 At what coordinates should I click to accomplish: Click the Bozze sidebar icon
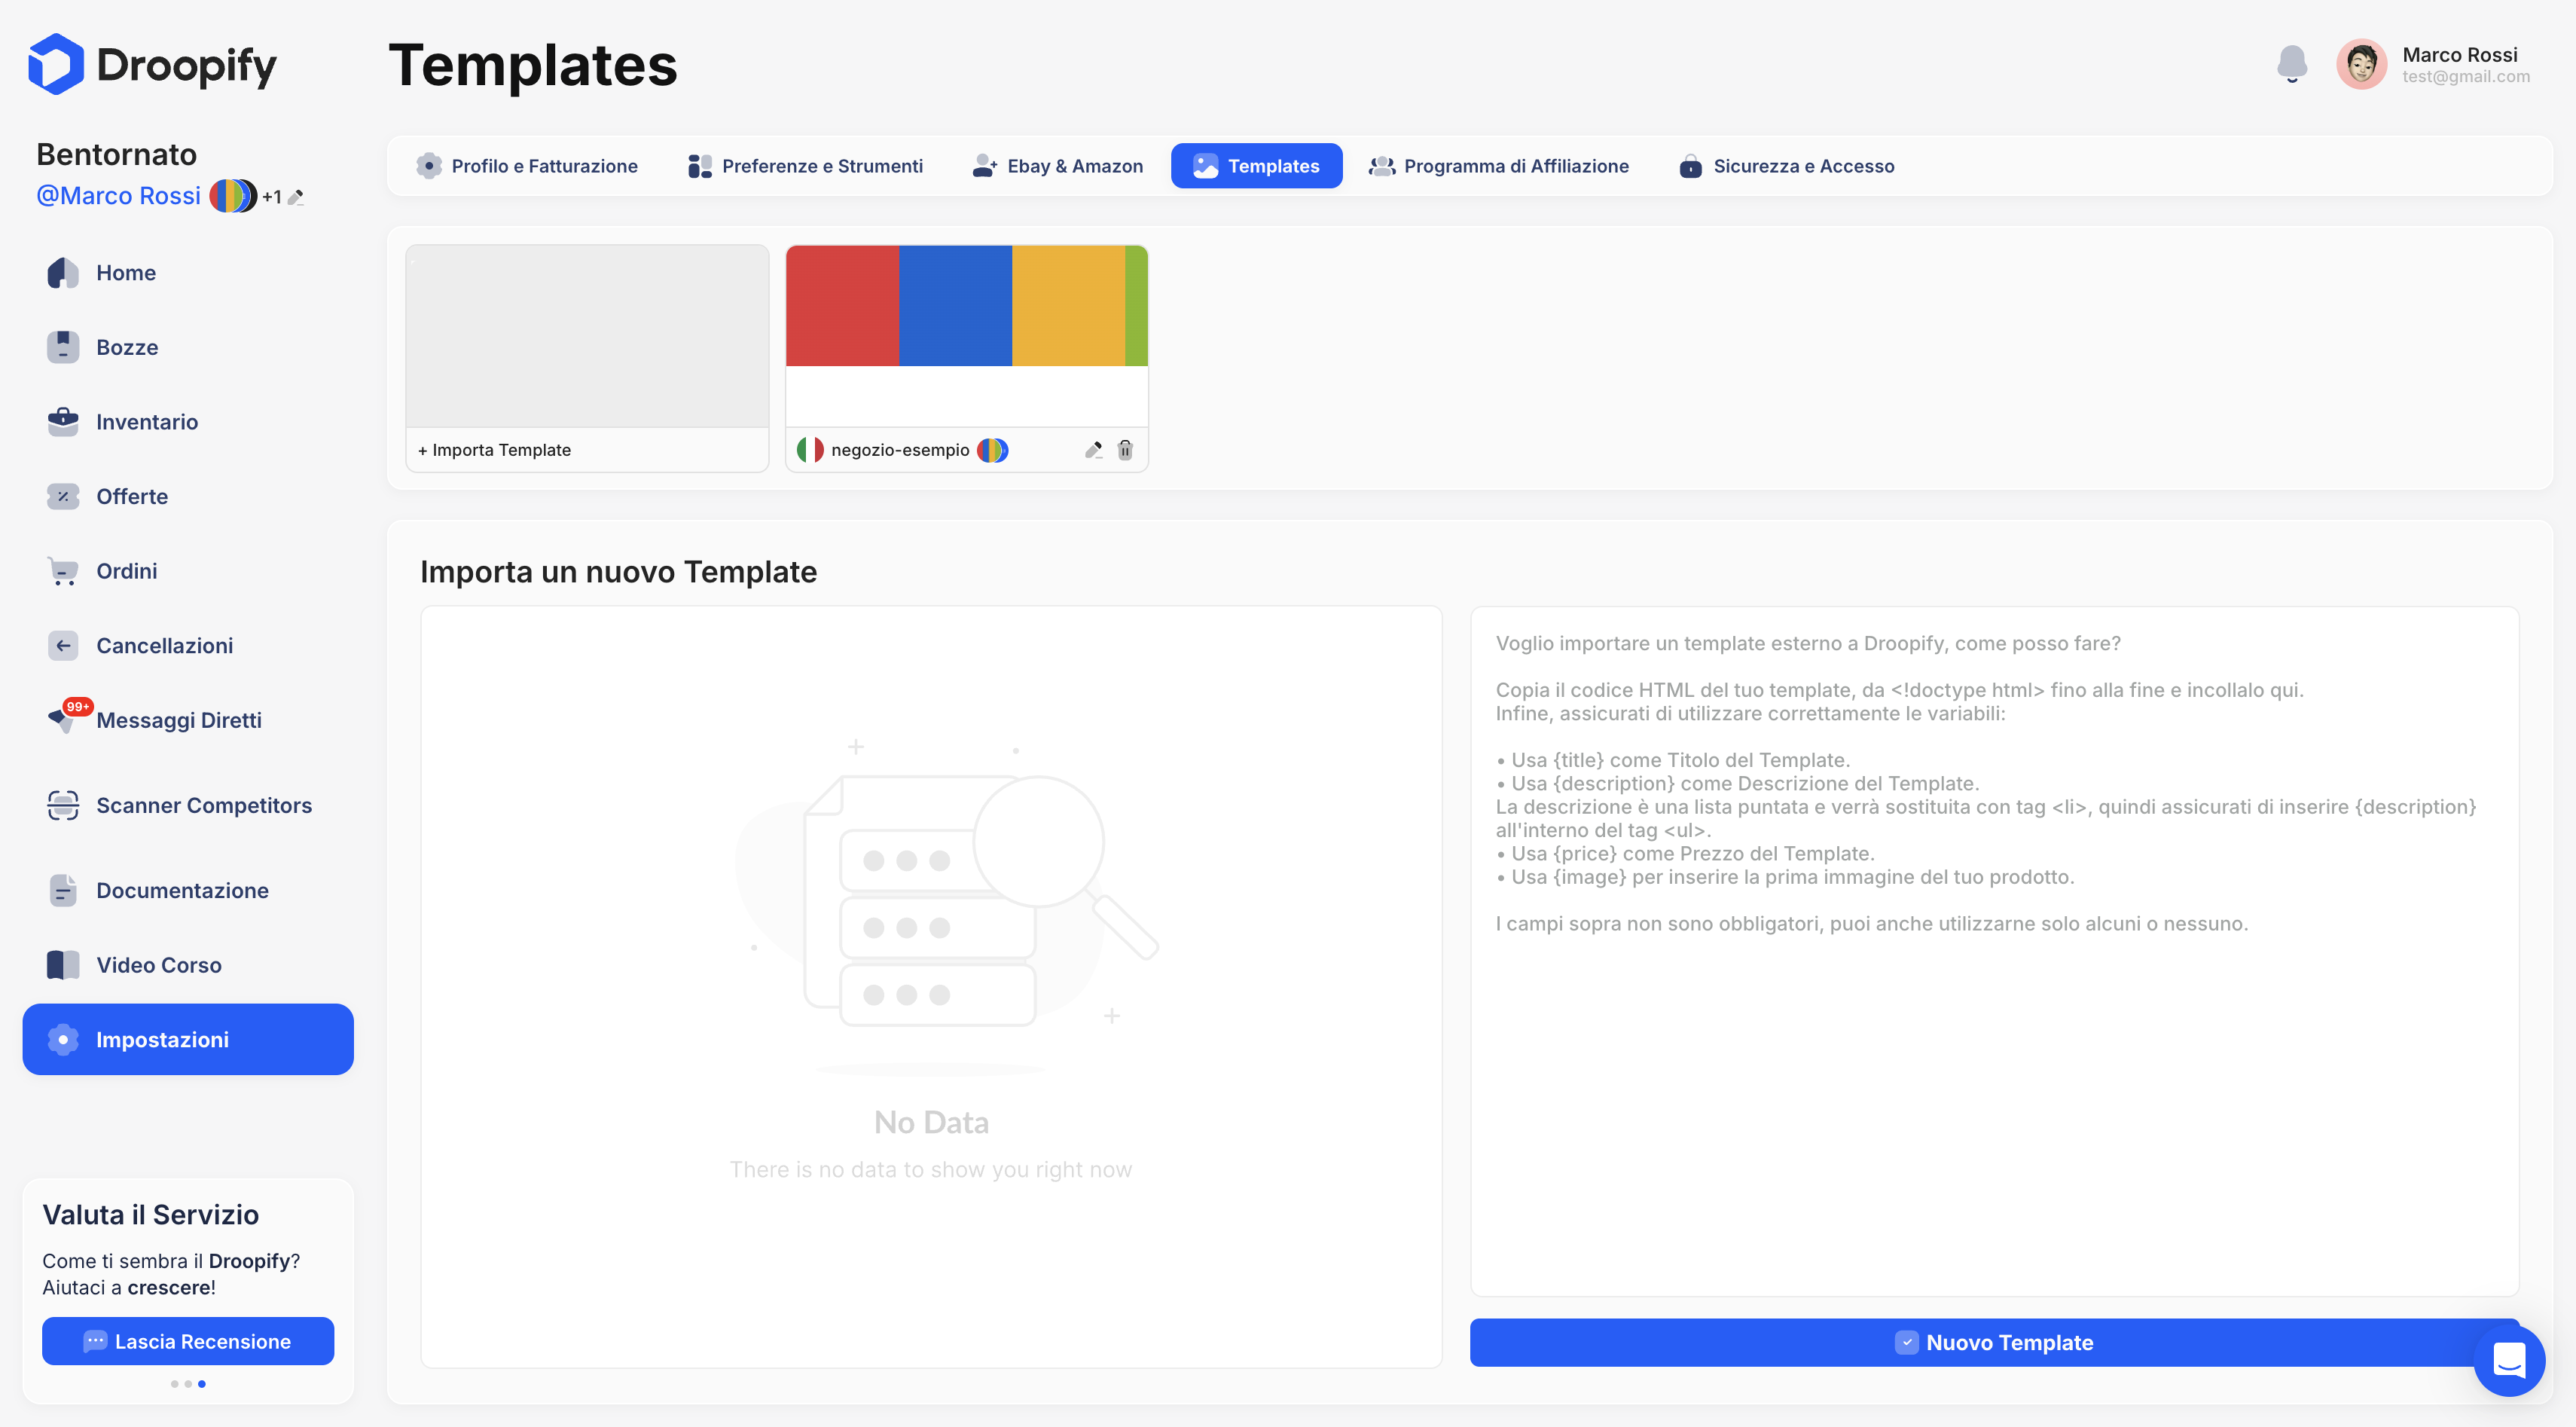pyautogui.click(x=63, y=347)
